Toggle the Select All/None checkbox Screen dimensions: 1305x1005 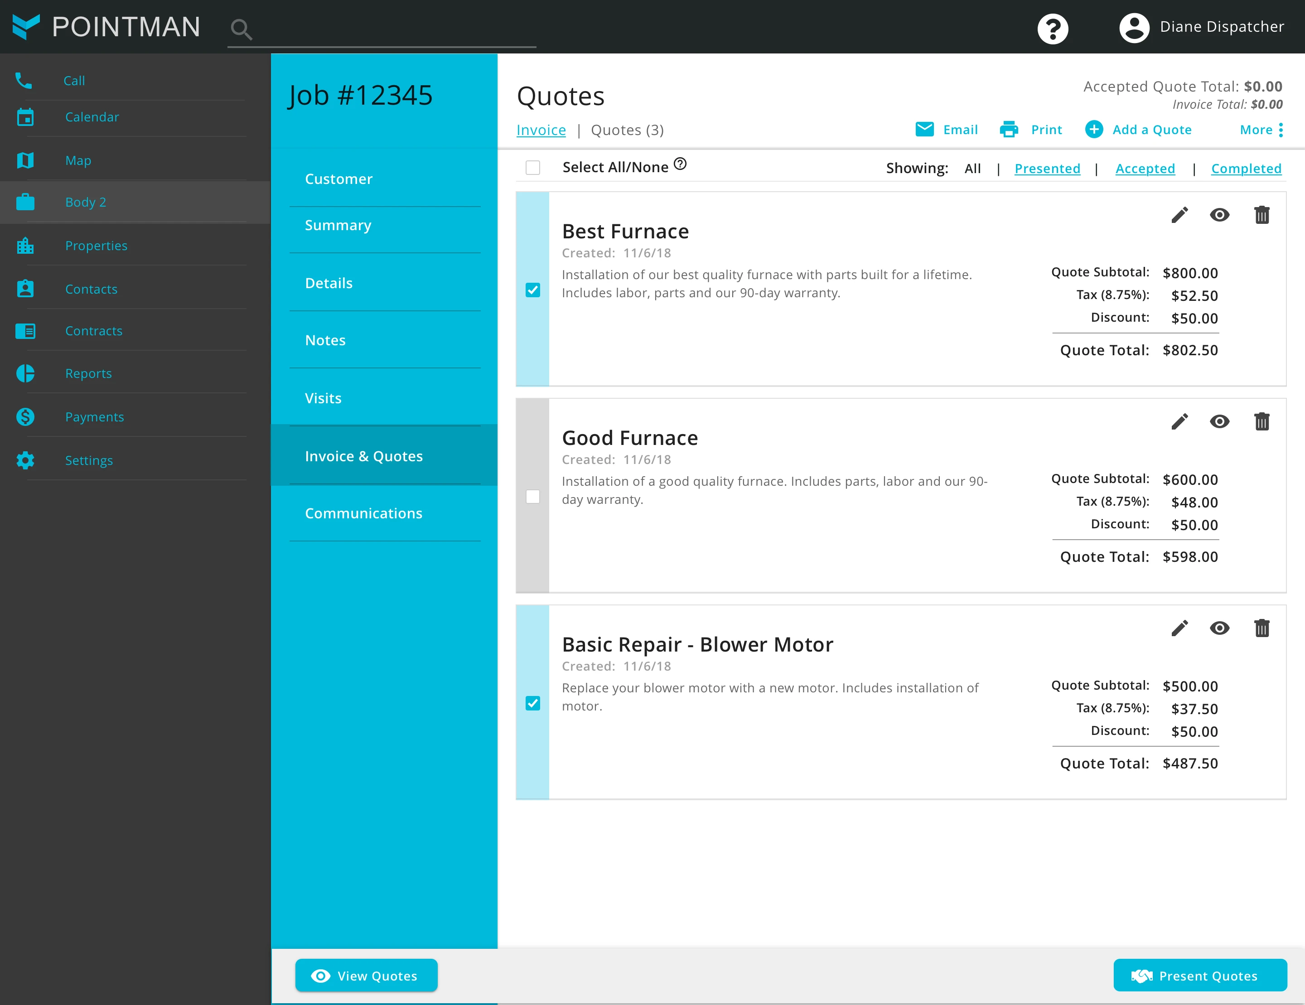tap(532, 167)
